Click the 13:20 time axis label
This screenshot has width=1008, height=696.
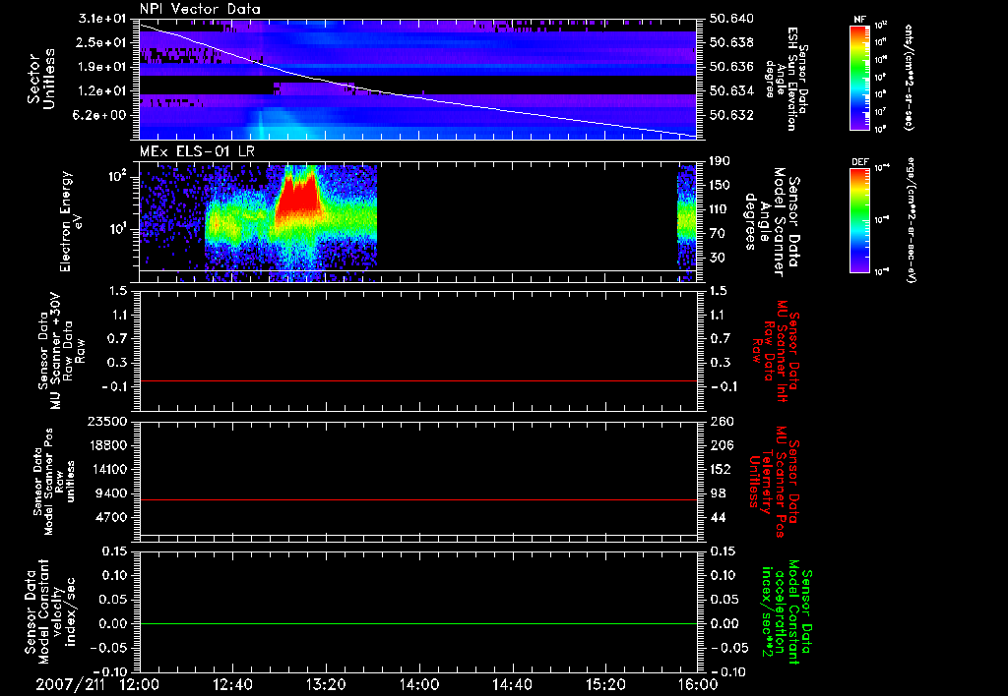(x=326, y=684)
